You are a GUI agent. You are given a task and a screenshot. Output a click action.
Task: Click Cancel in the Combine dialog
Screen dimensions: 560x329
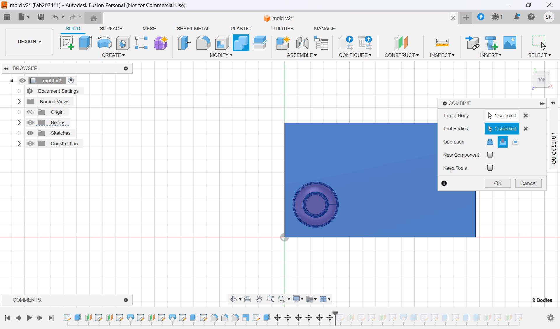click(528, 183)
